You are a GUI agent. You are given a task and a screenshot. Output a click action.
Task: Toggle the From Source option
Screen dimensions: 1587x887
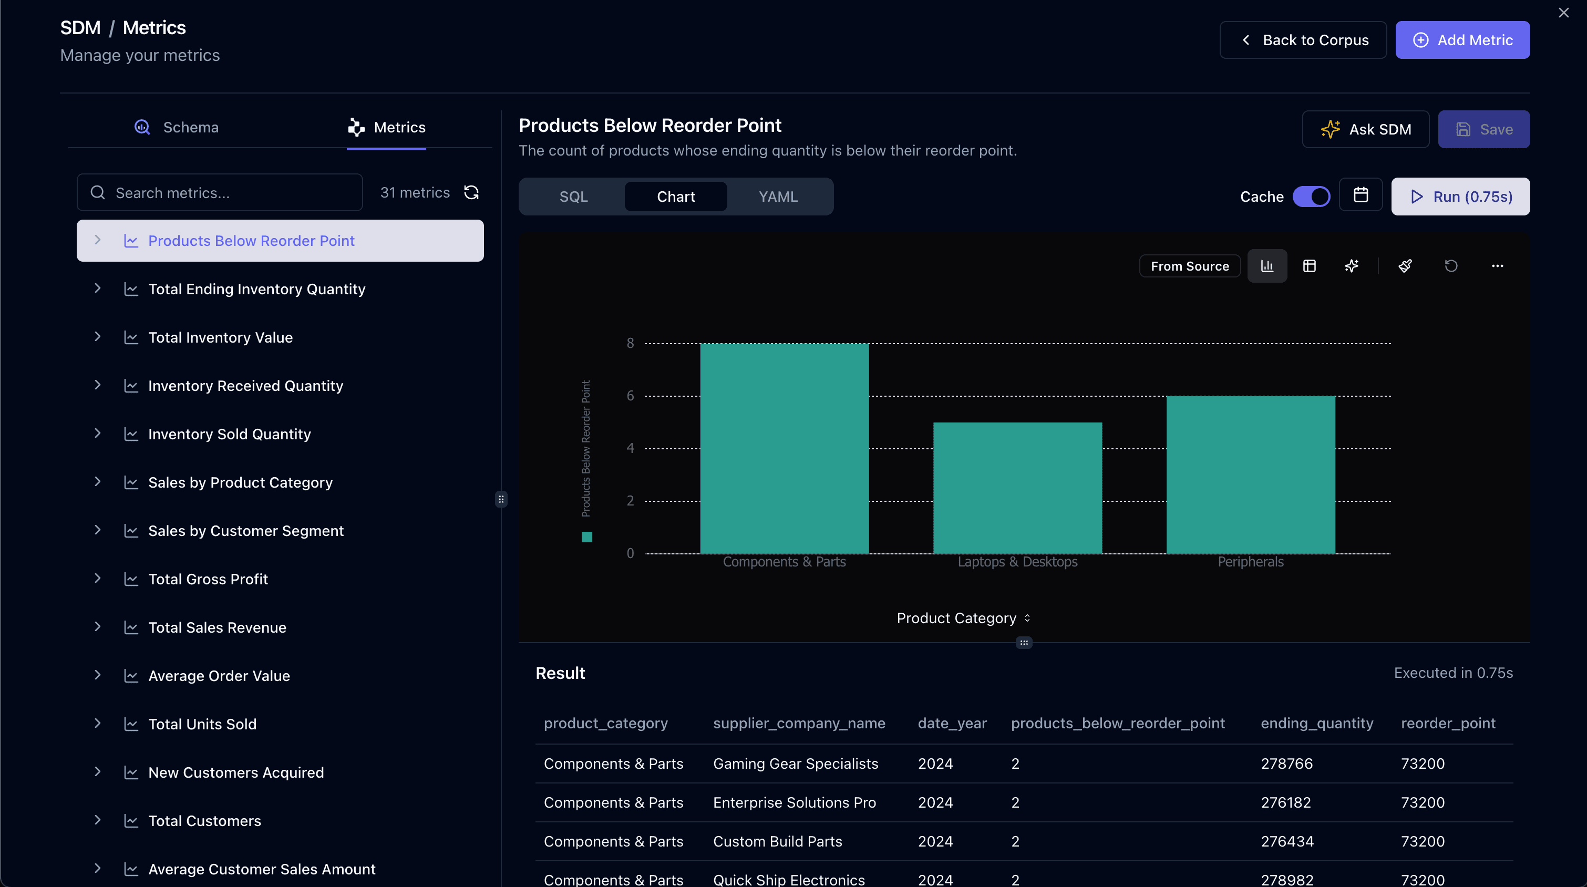1190,265
